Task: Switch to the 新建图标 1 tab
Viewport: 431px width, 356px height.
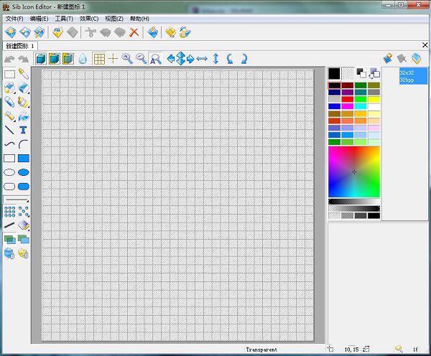Action: [21, 46]
